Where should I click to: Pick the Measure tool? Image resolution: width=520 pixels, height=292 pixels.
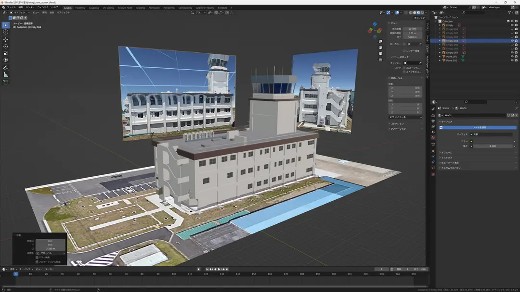(6, 75)
